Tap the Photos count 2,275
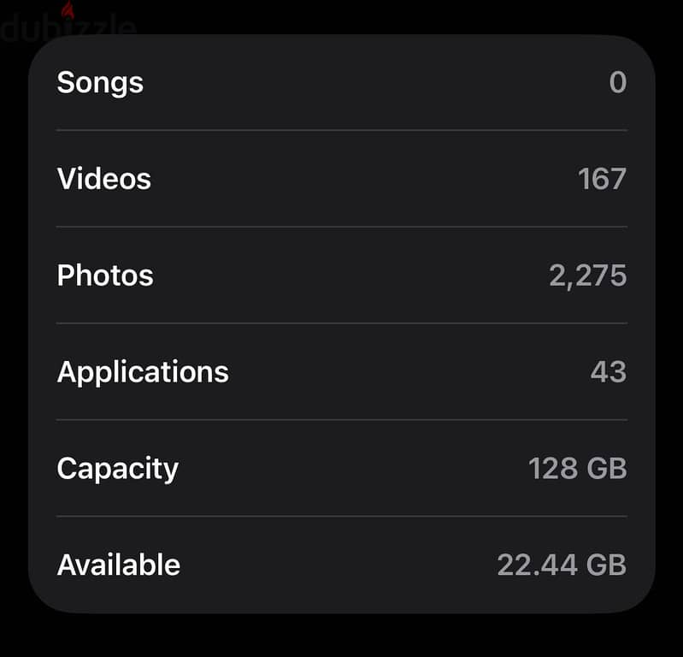 click(x=587, y=276)
